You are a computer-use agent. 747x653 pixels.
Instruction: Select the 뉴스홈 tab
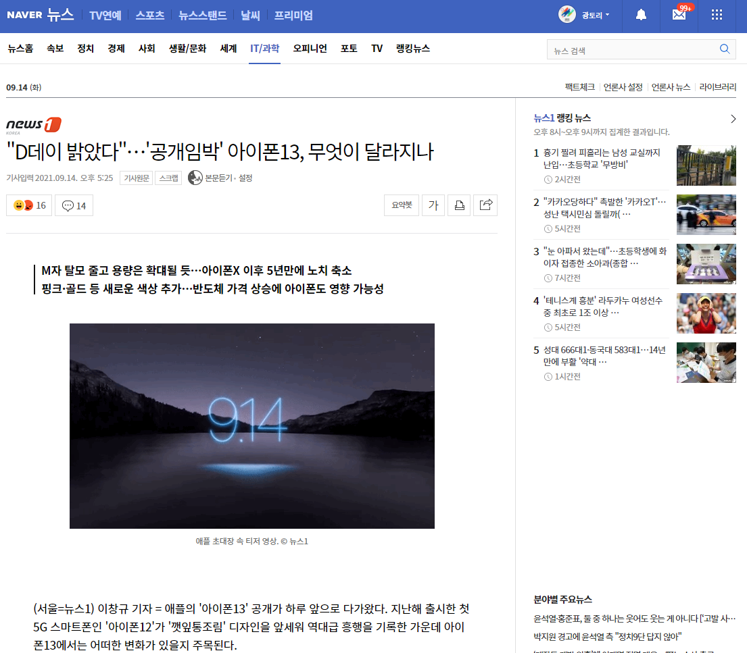pos(20,49)
